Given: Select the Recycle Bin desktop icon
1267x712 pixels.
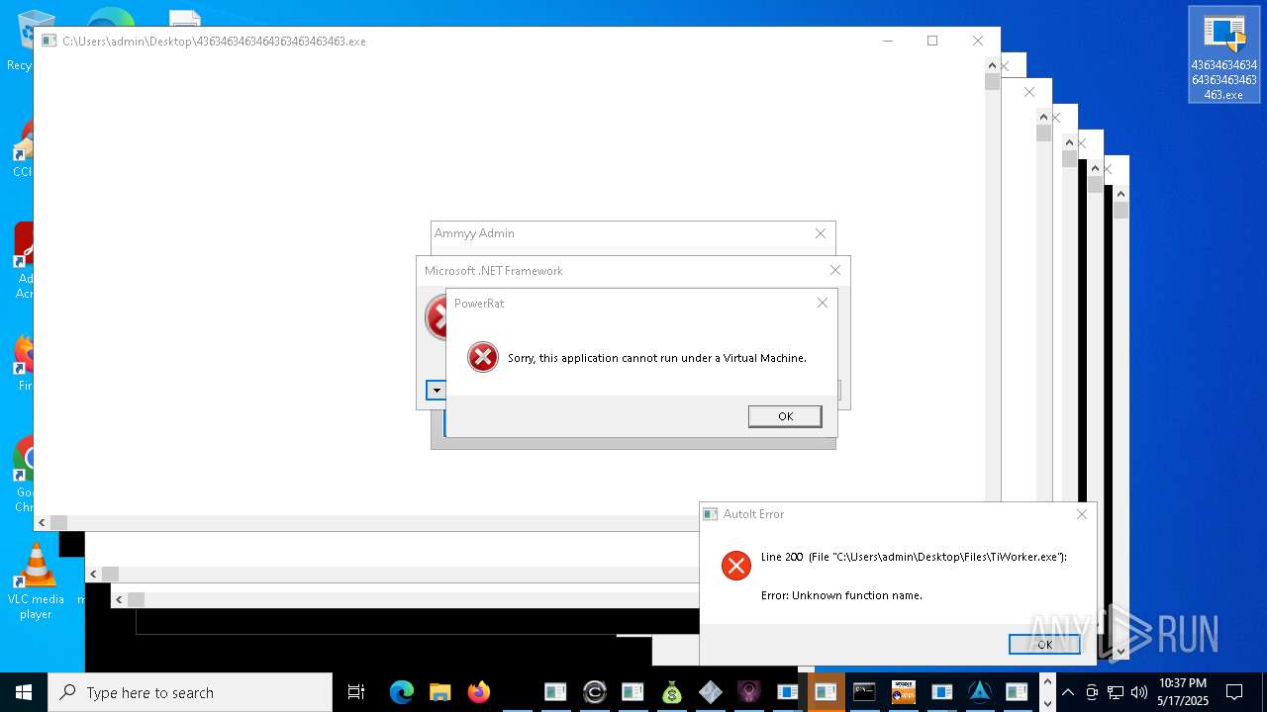Looking at the screenshot, I should 20,42.
